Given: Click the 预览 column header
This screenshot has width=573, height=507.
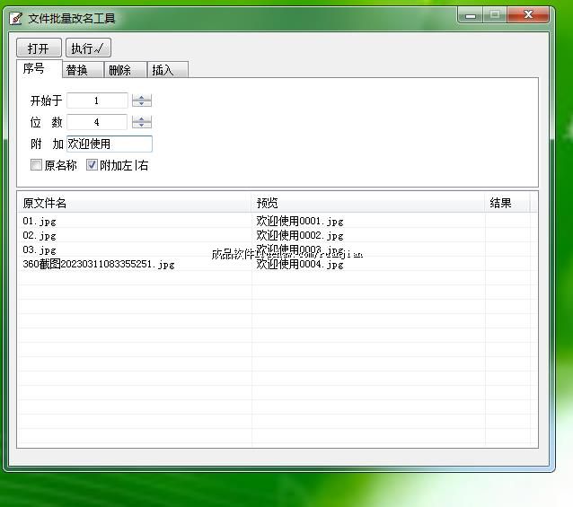Looking at the screenshot, I should point(368,203).
